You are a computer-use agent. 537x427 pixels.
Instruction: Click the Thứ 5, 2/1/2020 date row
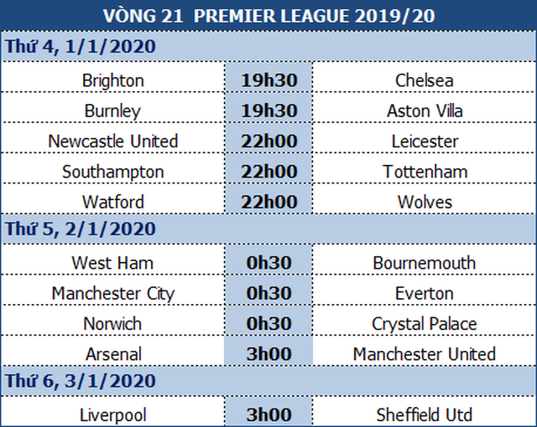coord(268,229)
